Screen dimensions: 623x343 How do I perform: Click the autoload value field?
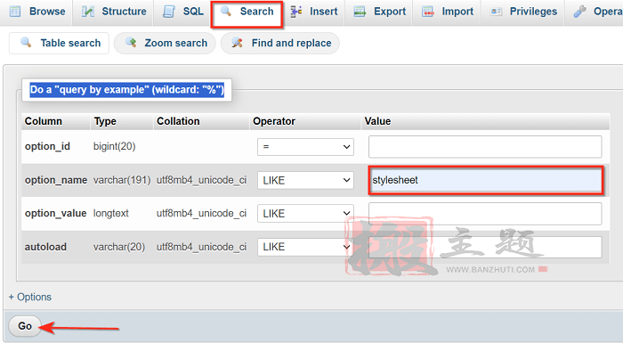(485, 247)
